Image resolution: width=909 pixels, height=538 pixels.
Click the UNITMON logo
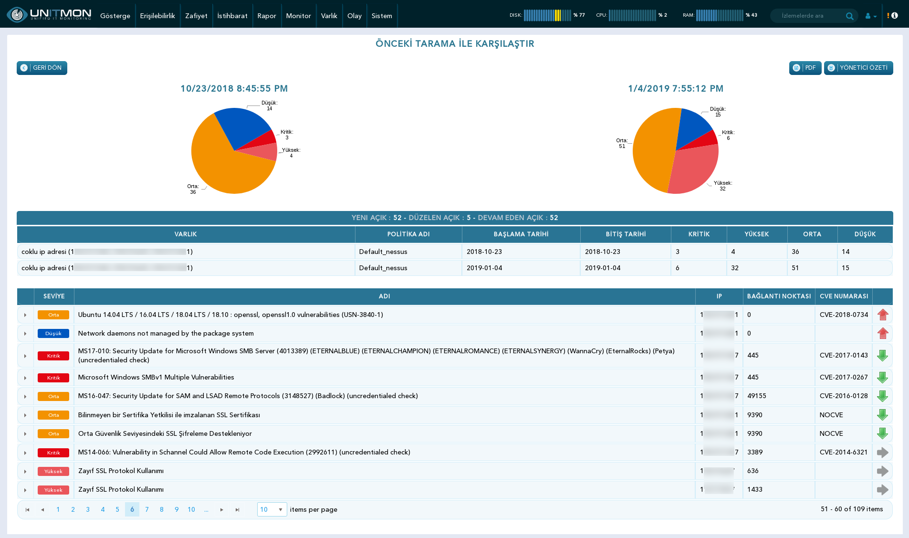click(x=49, y=15)
